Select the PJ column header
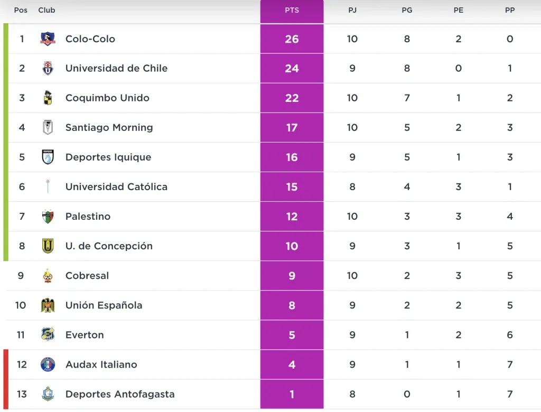 tap(352, 10)
